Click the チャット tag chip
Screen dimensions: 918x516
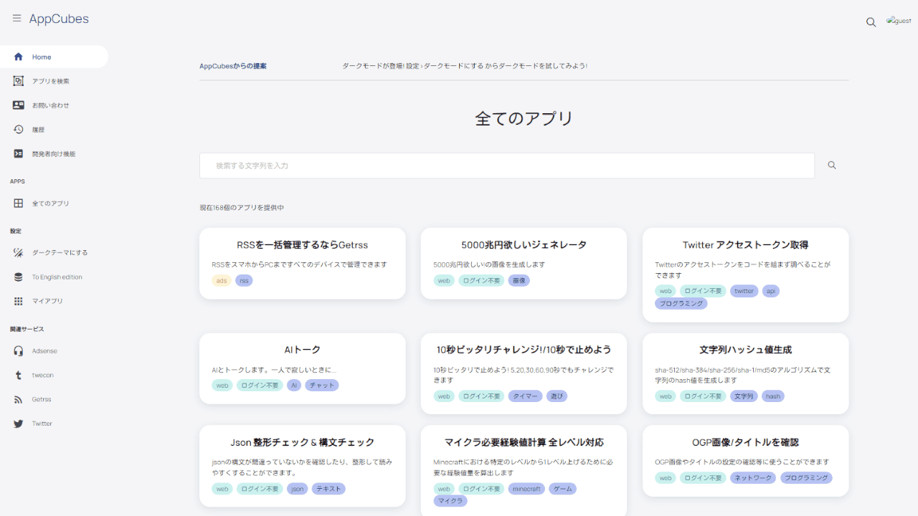click(321, 386)
